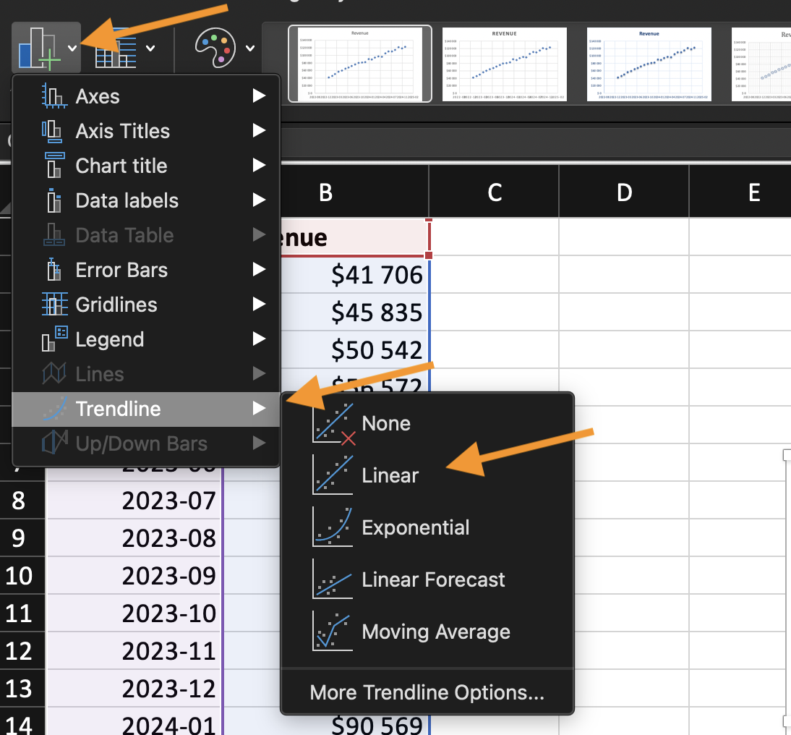Select the Linear Forecast trendline icon
This screenshot has width=791, height=735.
point(333,579)
